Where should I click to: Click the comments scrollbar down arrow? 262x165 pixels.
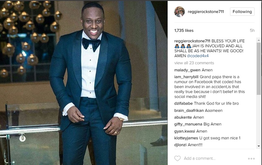(259, 146)
